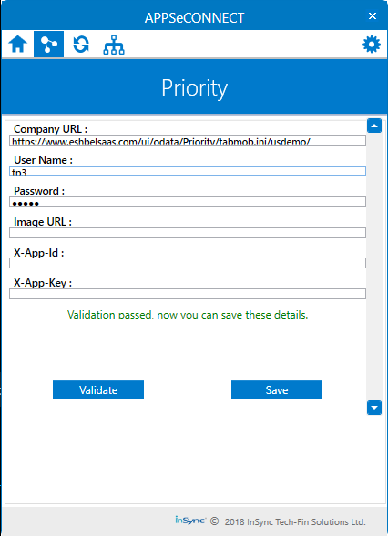Click the Priority heading text
This screenshot has width=388, height=536.
pyautogui.click(x=194, y=88)
